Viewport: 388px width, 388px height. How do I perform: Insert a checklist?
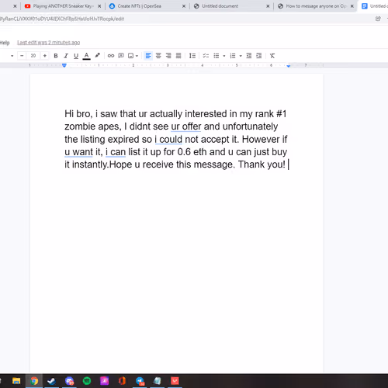tap(206, 56)
